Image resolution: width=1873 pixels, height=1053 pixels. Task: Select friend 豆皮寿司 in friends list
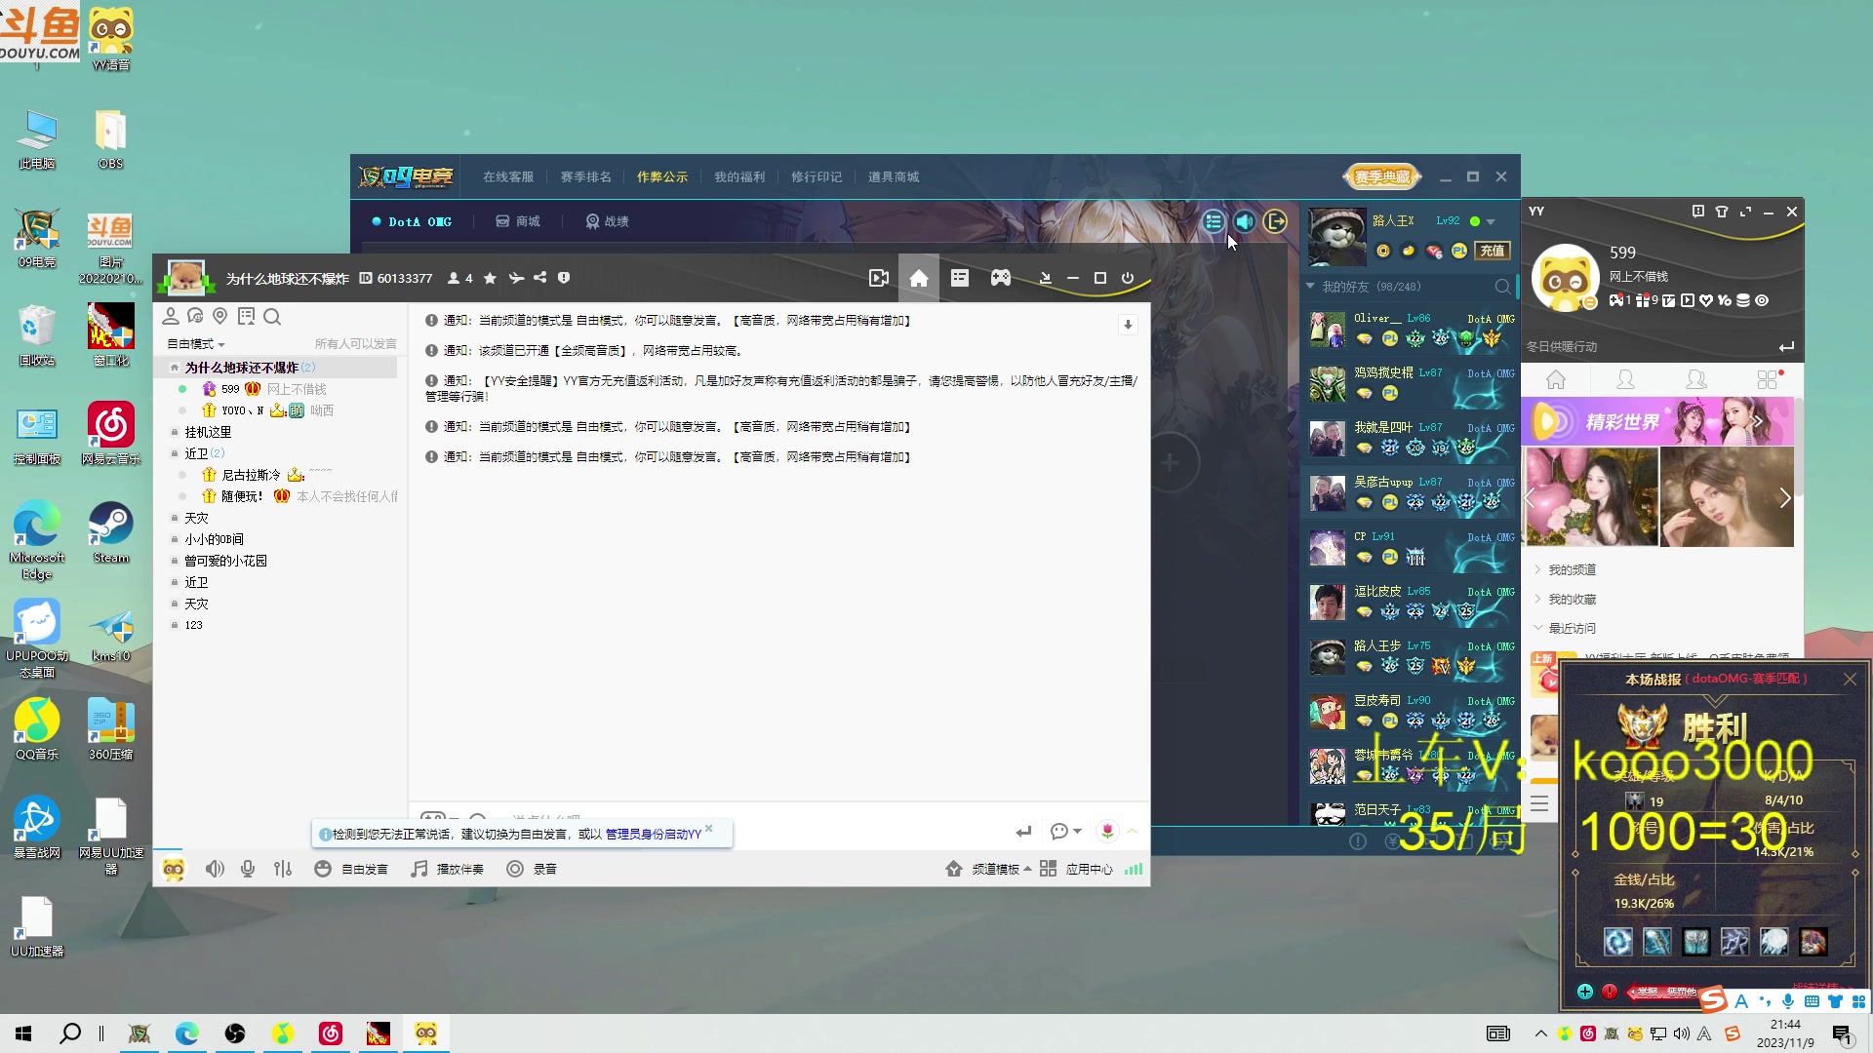coord(1411,712)
